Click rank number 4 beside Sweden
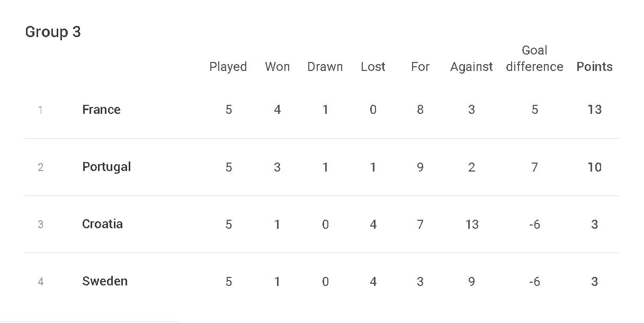The height and width of the screenshot is (323, 644). coord(40,282)
